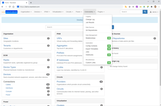
Task: Click the green plus next to Relationships
Action: pyautogui.click(x=109, y=38)
